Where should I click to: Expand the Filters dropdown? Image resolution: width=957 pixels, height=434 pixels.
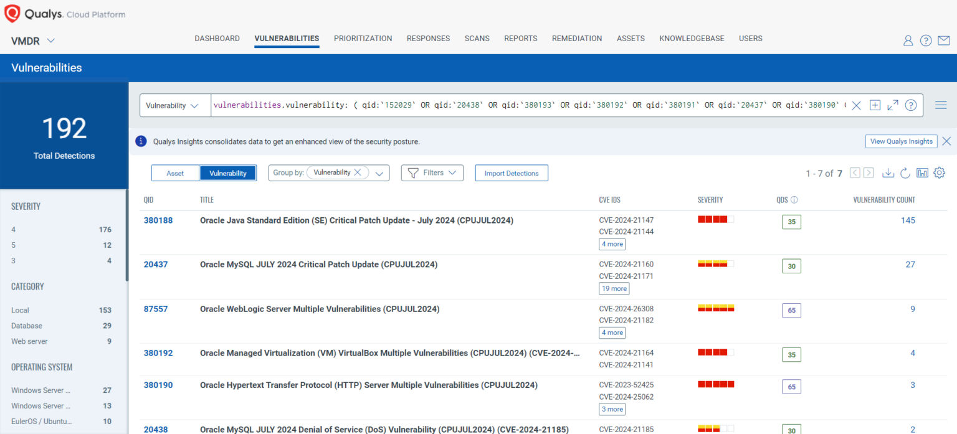pos(432,172)
